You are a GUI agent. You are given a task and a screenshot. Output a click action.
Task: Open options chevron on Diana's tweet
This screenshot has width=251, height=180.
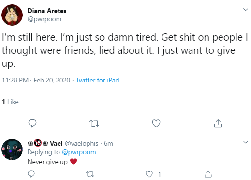(246, 10)
